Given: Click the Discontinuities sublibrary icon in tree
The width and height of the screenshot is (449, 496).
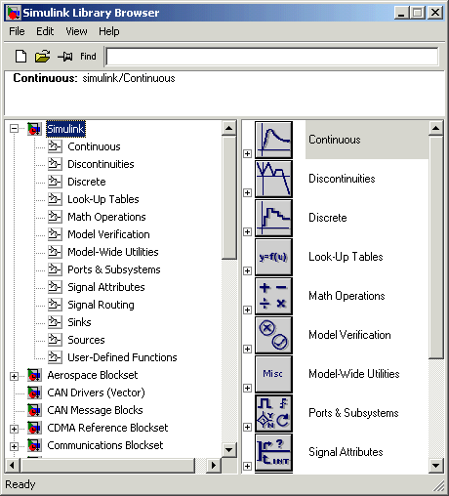Looking at the screenshot, I should (x=55, y=164).
